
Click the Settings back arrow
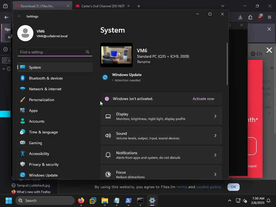pyautogui.click(x=19, y=16)
